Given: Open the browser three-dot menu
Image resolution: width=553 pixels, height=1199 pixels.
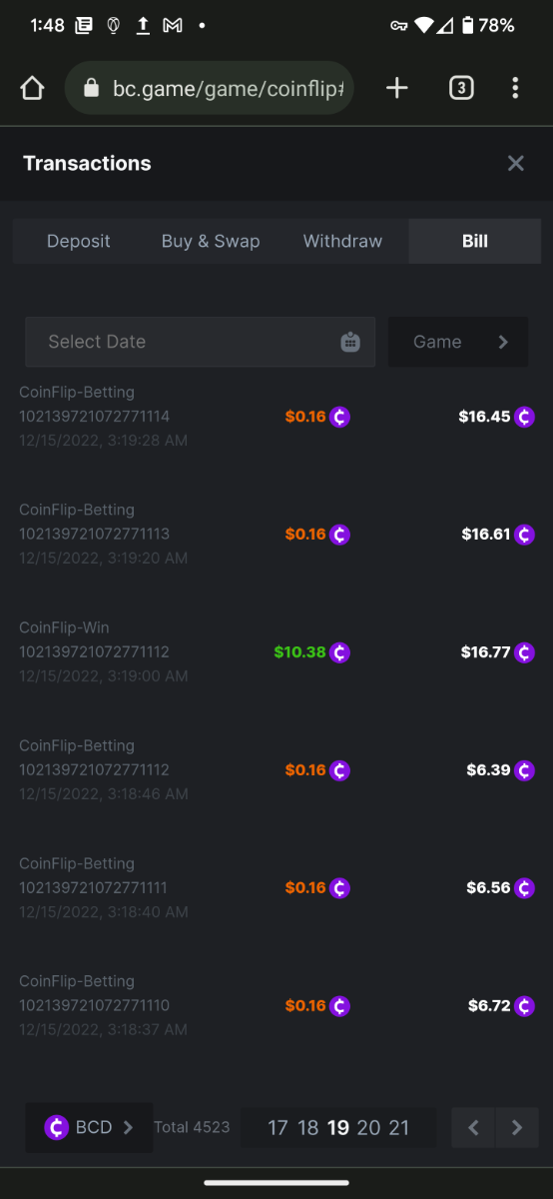Looking at the screenshot, I should coord(515,88).
